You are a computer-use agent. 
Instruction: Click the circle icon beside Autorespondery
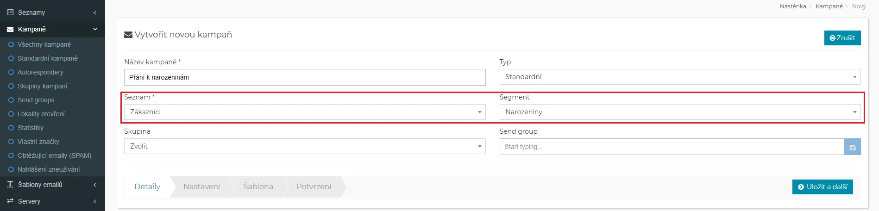point(11,72)
